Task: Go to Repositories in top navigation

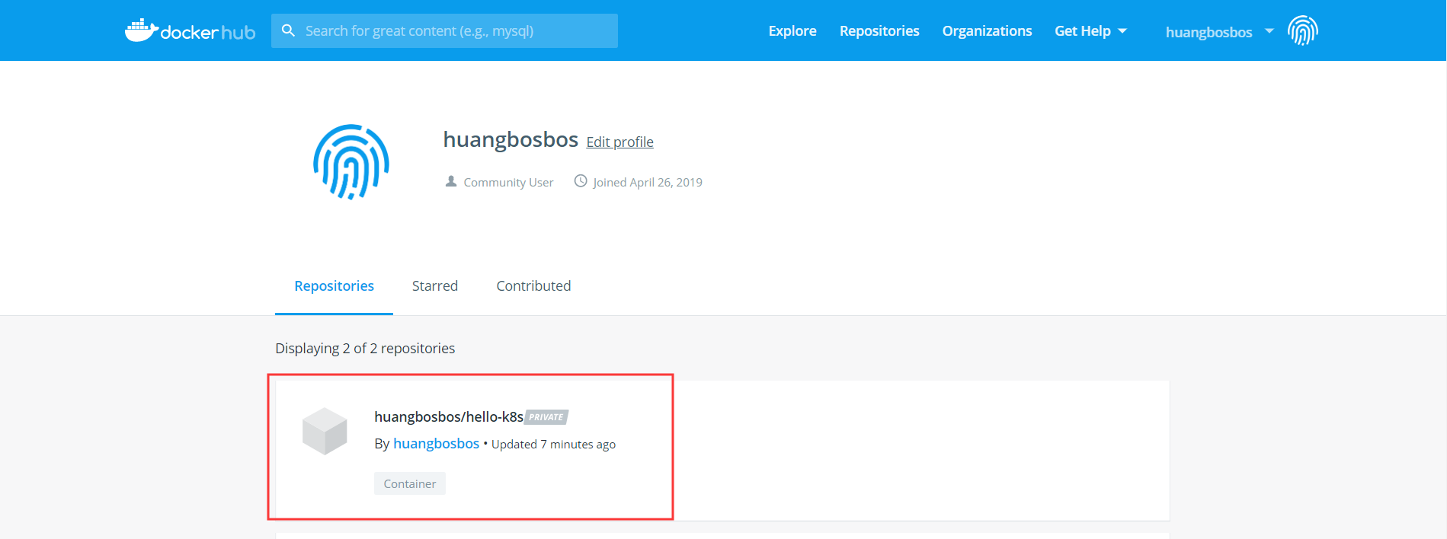Action: (879, 30)
